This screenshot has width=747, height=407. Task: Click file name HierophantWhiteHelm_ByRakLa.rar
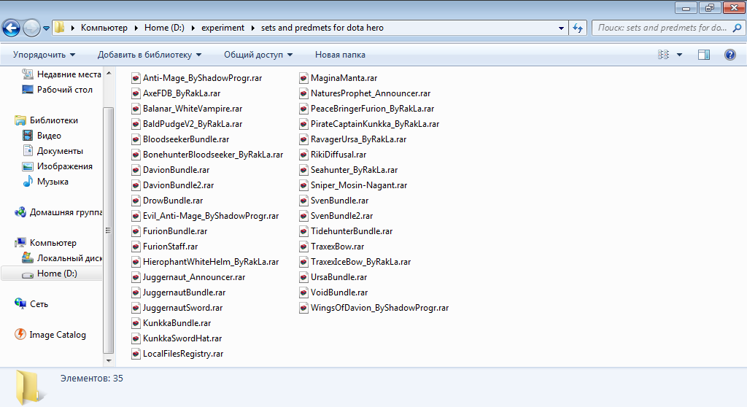[211, 262]
